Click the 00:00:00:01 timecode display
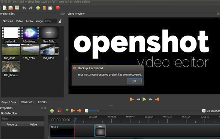220x139 pixels. pyautogui.click(x=61, y=120)
